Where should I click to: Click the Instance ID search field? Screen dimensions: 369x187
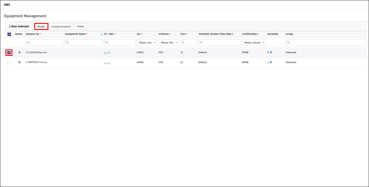click(45, 43)
